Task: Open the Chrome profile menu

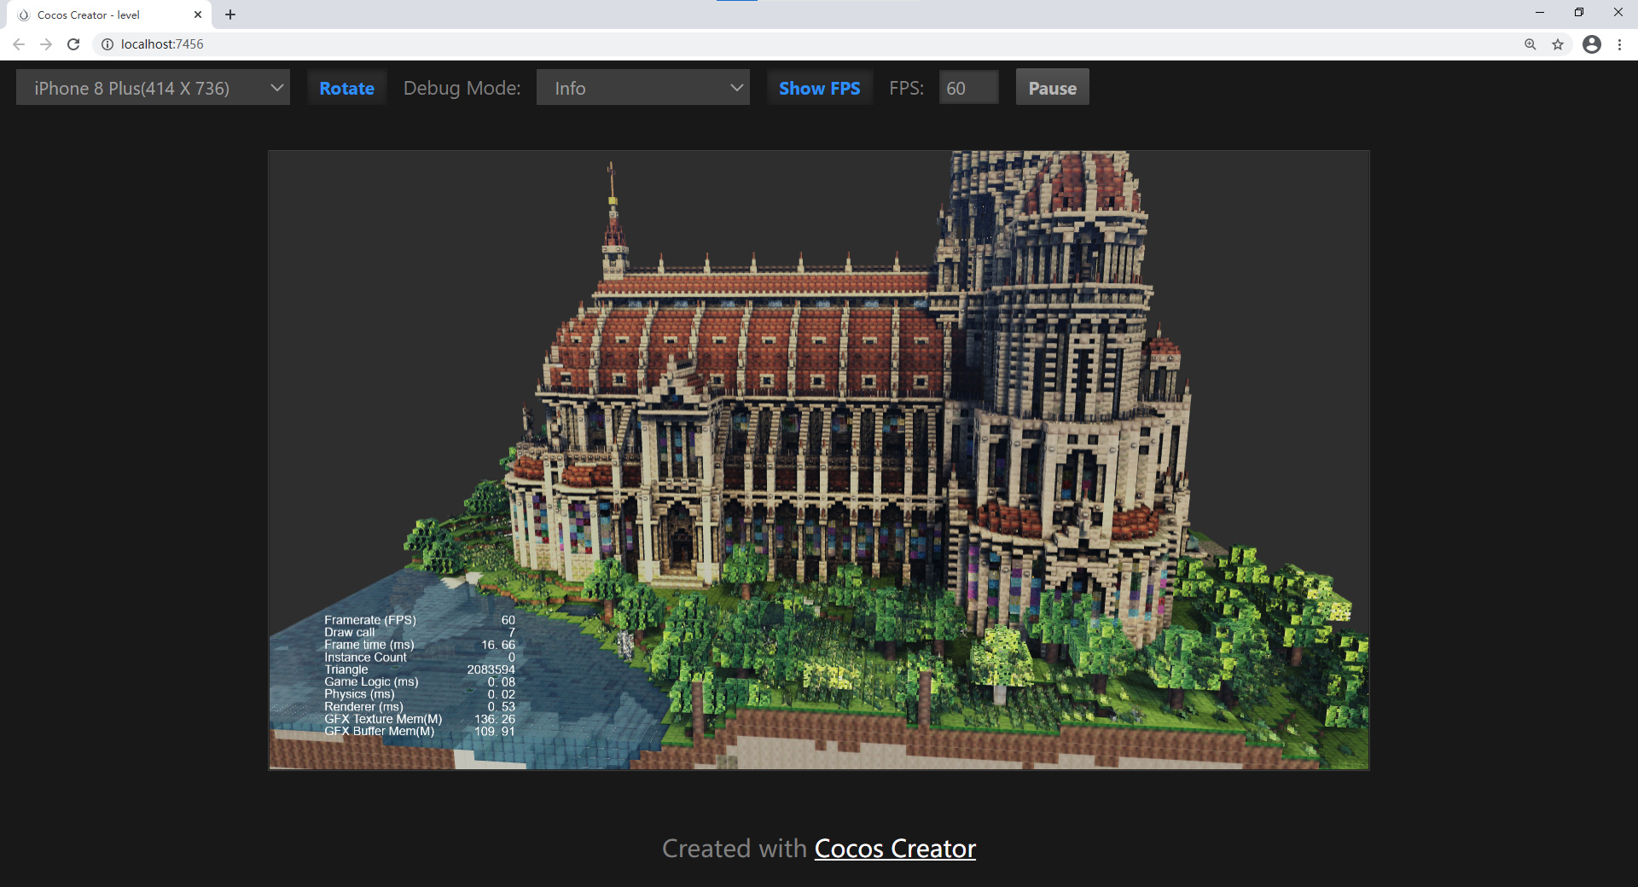Action: coord(1592,44)
